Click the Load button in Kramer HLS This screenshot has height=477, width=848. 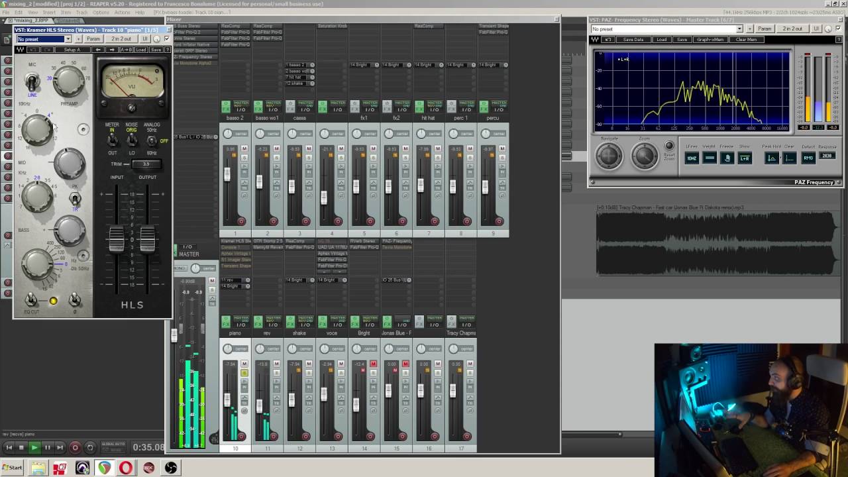(x=141, y=50)
